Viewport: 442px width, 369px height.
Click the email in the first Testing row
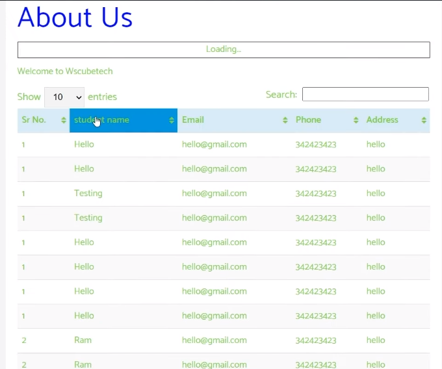pyautogui.click(x=214, y=194)
